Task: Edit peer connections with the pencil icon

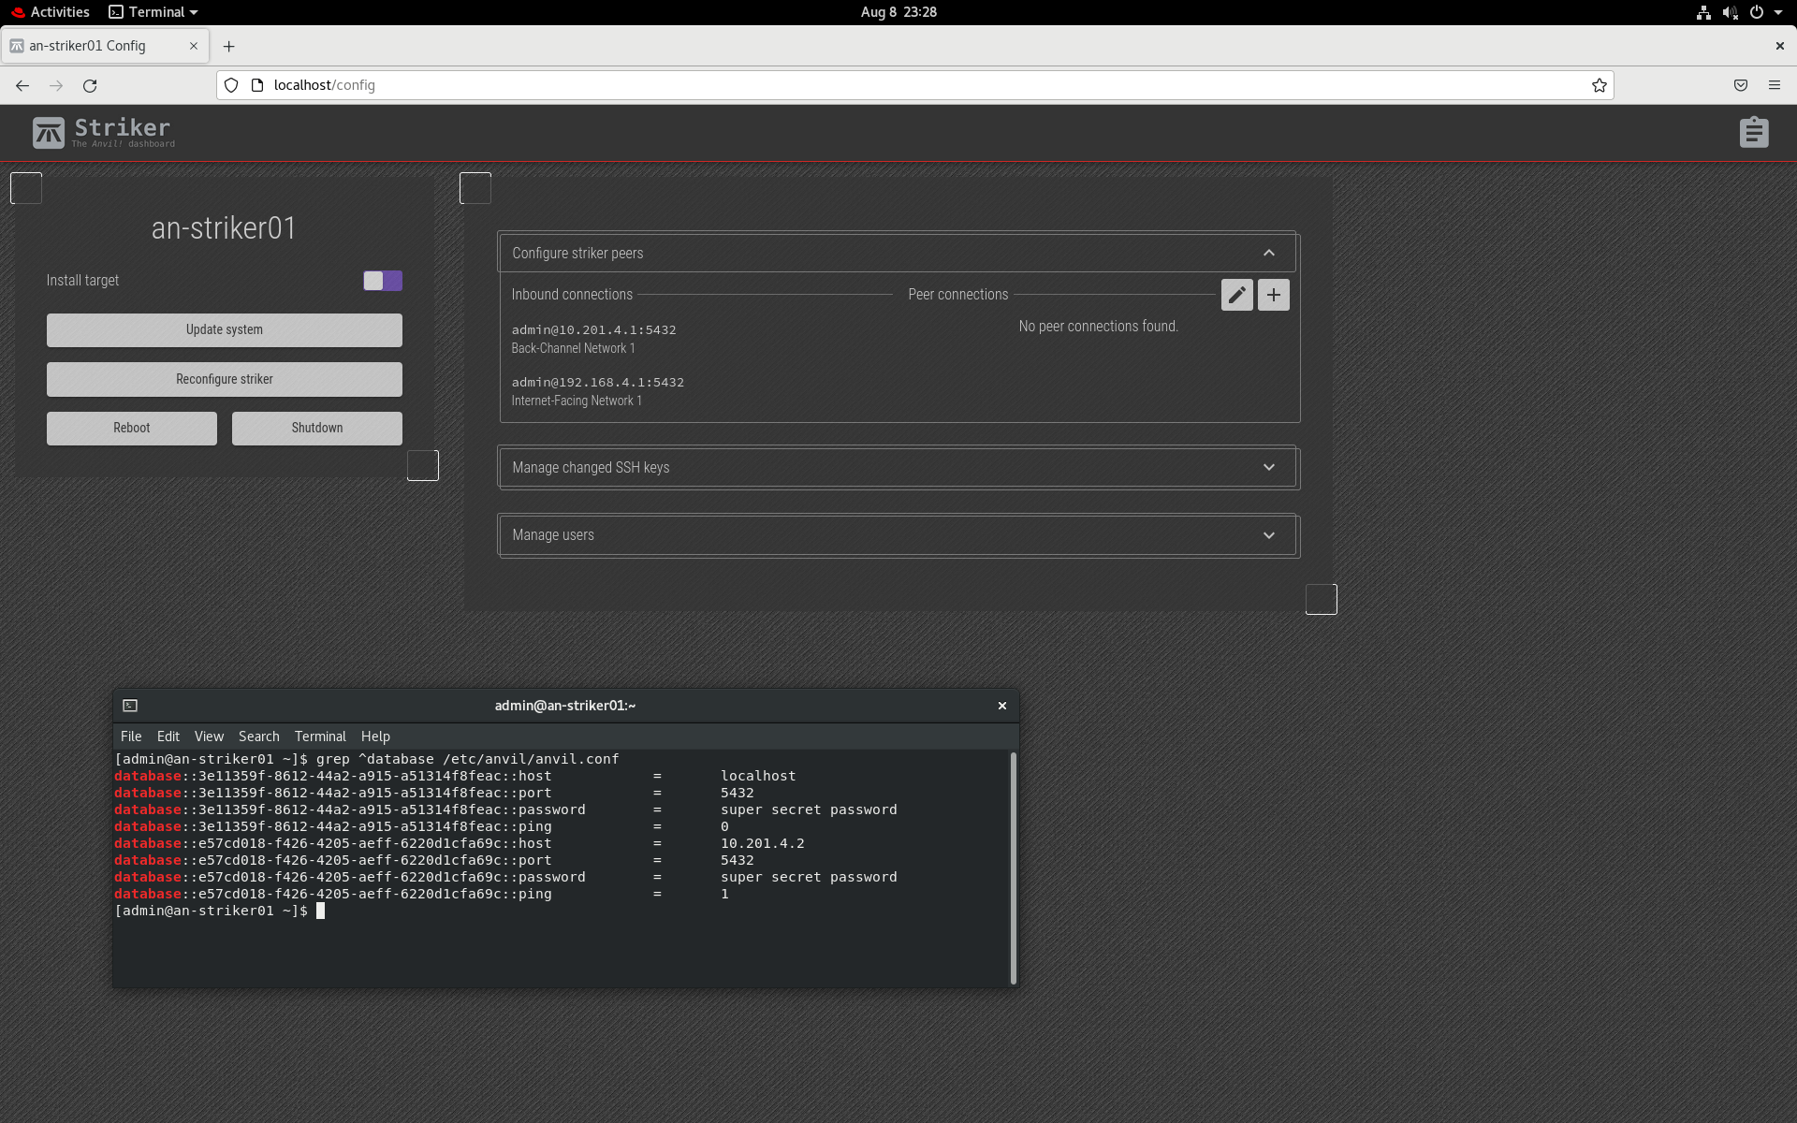Action: coord(1236,294)
